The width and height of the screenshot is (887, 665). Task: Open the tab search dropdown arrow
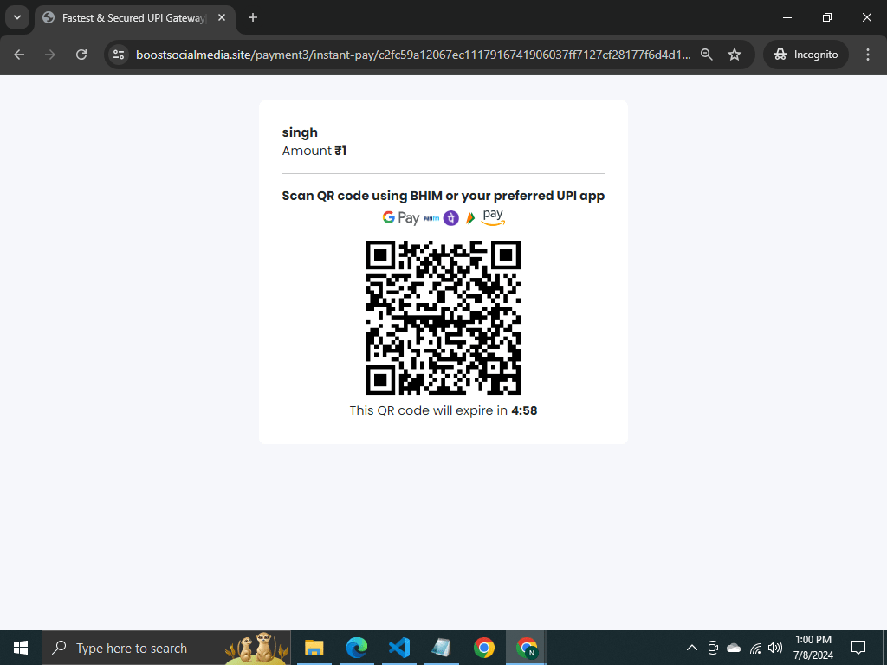[17, 17]
